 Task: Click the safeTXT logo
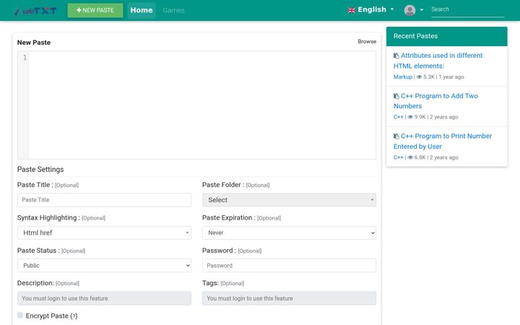[x=36, y=11]
